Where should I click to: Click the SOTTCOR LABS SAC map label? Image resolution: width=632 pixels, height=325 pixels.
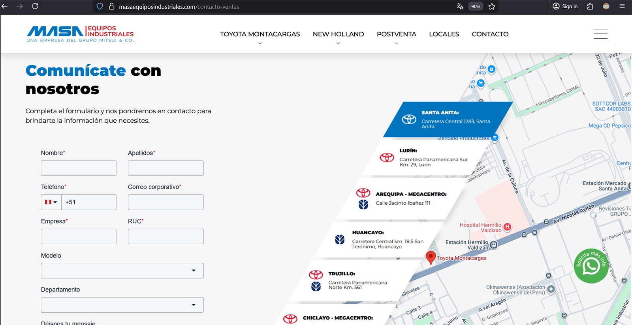tap(611, 106)
